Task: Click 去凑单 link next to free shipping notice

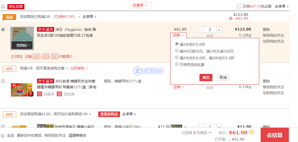Action: point(282,6)
